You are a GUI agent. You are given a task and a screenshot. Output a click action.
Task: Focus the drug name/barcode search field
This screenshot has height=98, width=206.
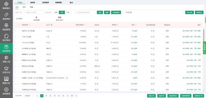tap(85, 12)
